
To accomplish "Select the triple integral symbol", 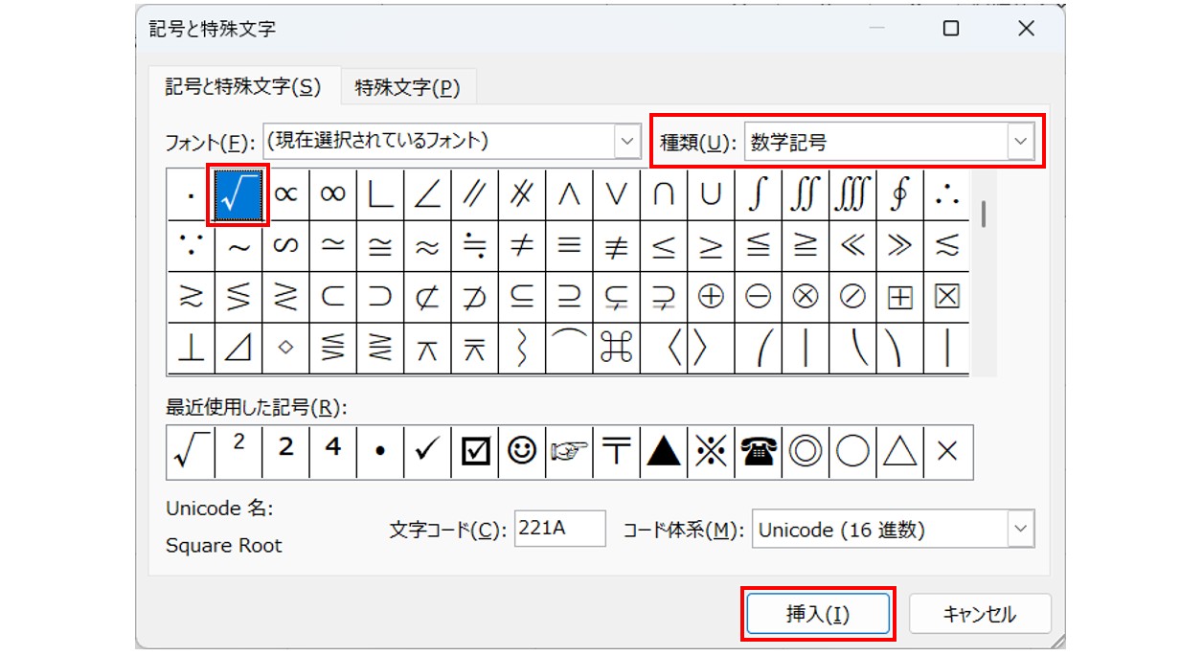I will [x=852, y=194].
